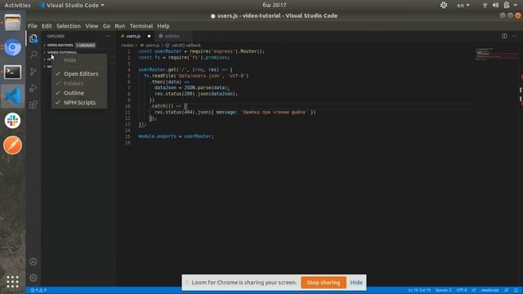Open the Run and Debug view
Image resolution: width=523 pixels, height=294 pixels.
(33, 88)
